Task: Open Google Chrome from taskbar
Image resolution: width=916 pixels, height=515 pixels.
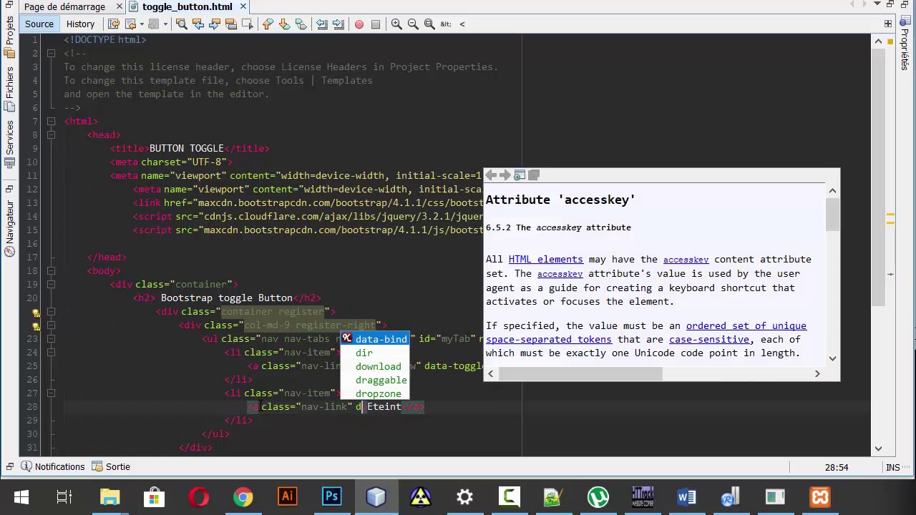Action: (x=243, y=497)
